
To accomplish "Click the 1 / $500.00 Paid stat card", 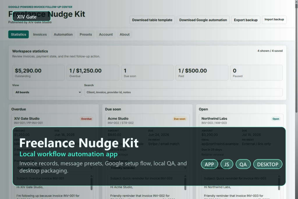I will (x=202, y=73).
